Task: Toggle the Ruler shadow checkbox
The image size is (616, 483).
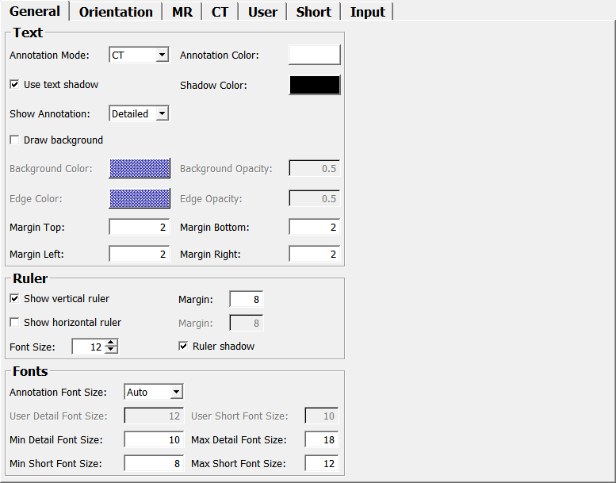Action: 183,347
